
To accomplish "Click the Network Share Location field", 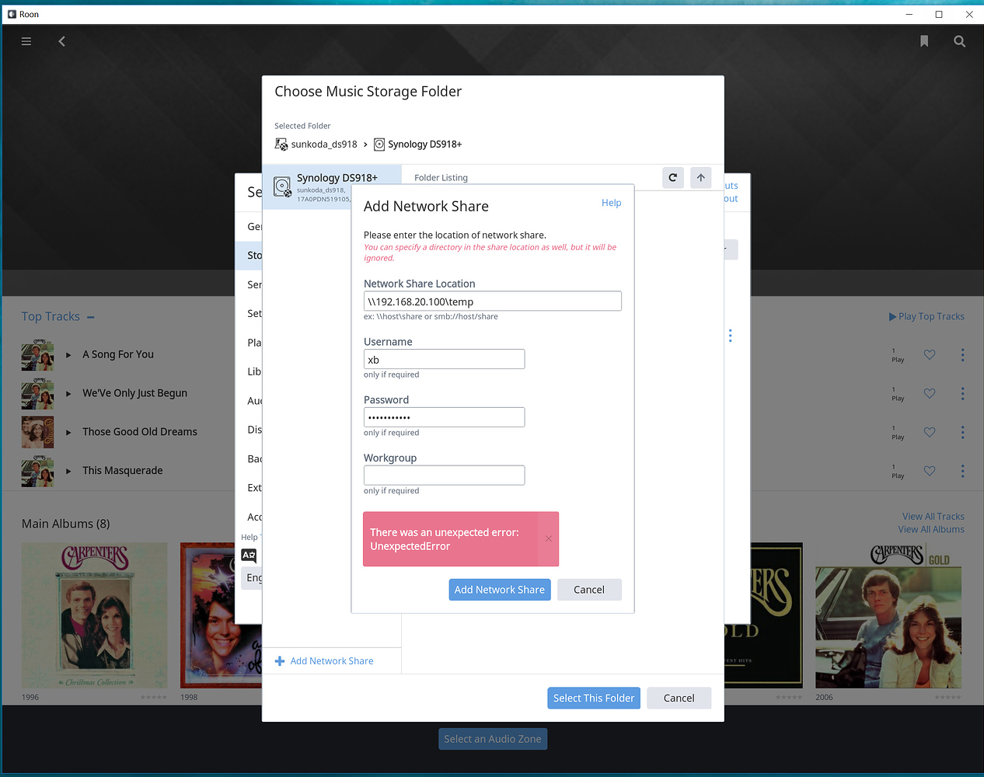I will [492, 301].
